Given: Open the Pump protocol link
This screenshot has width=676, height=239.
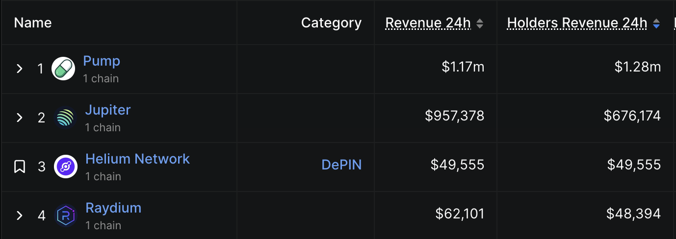Looking at the screenshot, I should [x=102, y=61].
